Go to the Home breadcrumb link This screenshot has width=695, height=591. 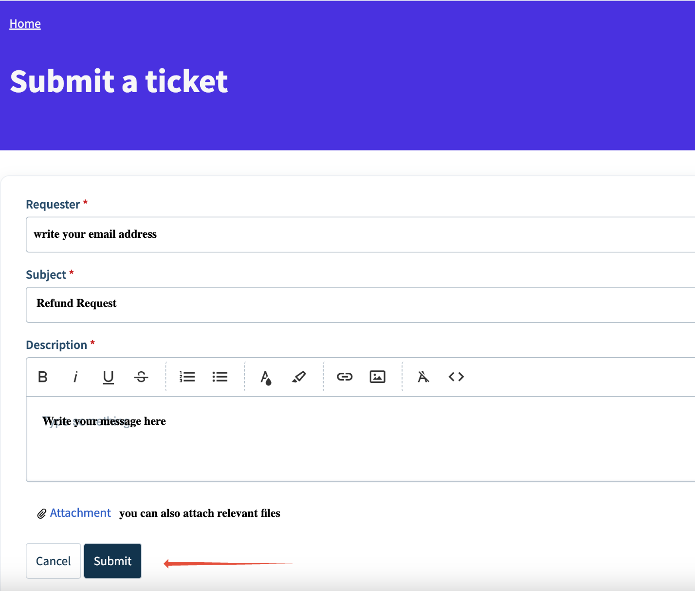coord(25,23)
